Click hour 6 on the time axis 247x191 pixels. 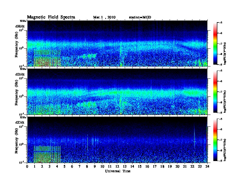[72, 166]
